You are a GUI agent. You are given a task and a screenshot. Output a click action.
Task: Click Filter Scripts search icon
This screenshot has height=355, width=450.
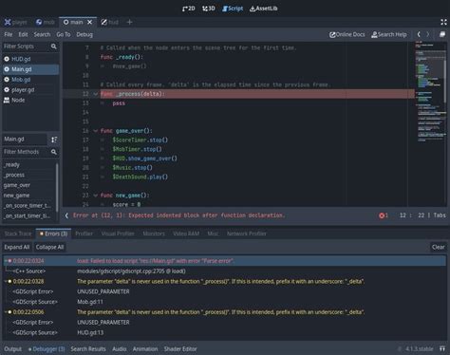click(x=54, y=47)
